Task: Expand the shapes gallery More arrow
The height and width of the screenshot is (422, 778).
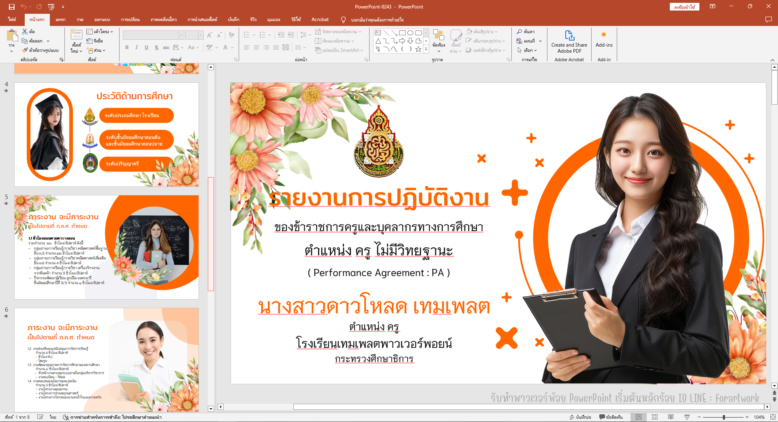Action: [x=426, y=49]
